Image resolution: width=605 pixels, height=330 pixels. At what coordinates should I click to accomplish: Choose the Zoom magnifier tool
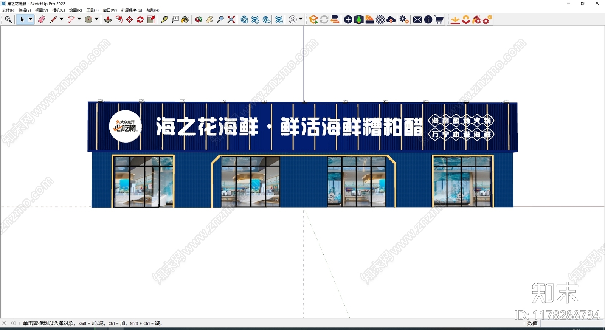coord(220,20)
